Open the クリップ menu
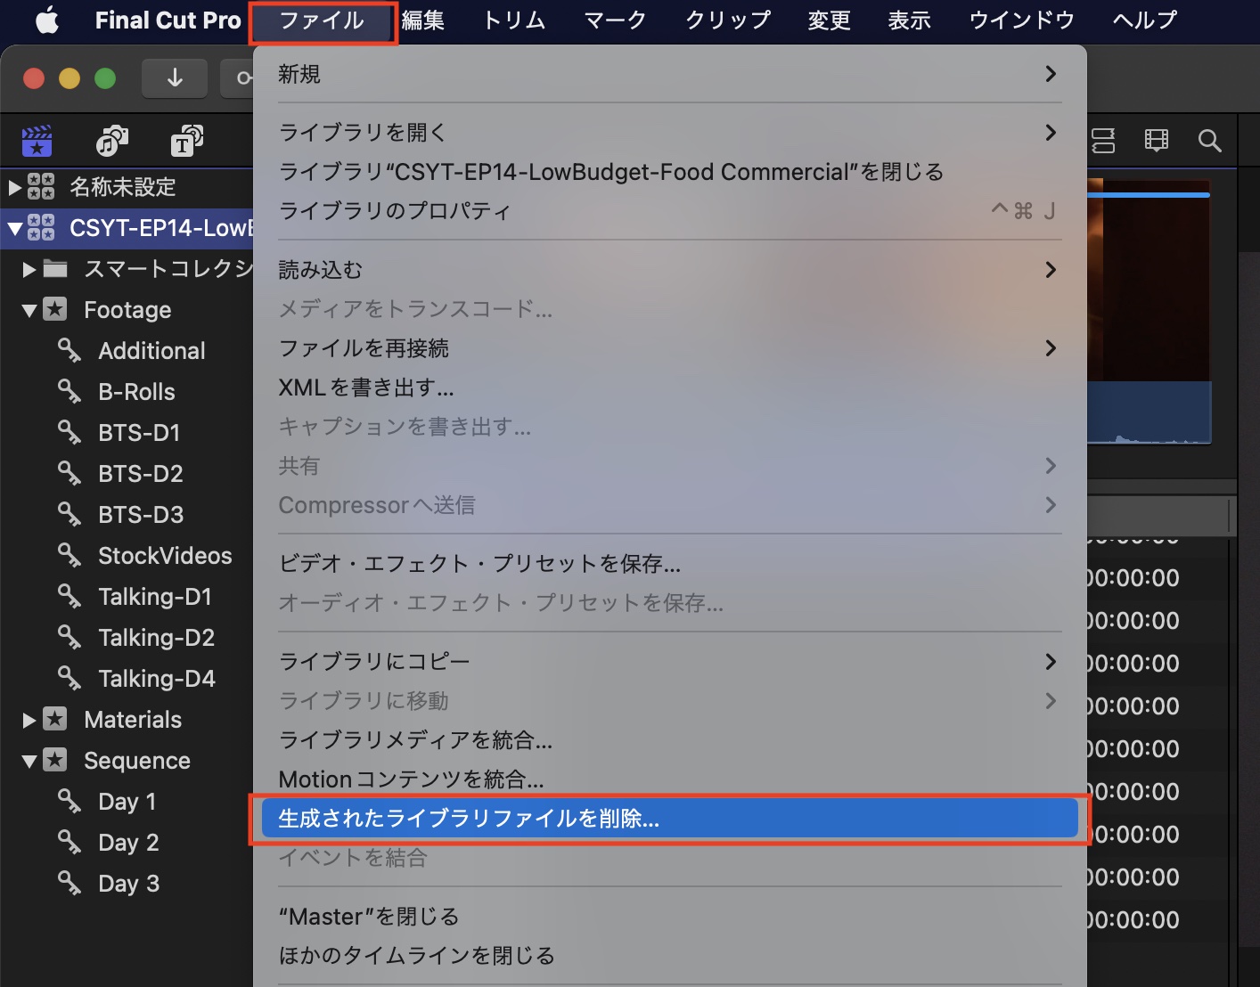Screen dimensions: 1260x987 point(728,20)
